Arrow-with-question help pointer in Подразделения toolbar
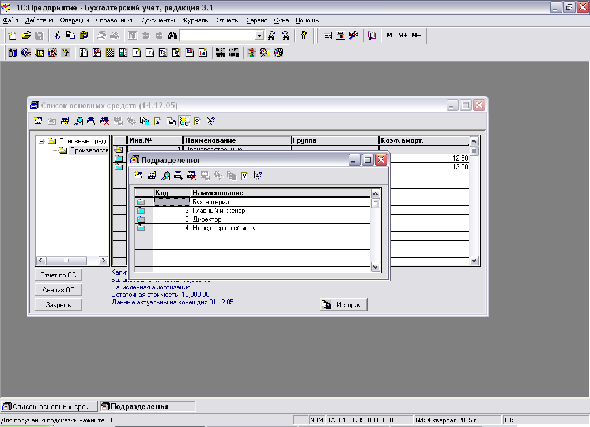The width and height of the screenshot is (590, 427). (x=258, y=176)
